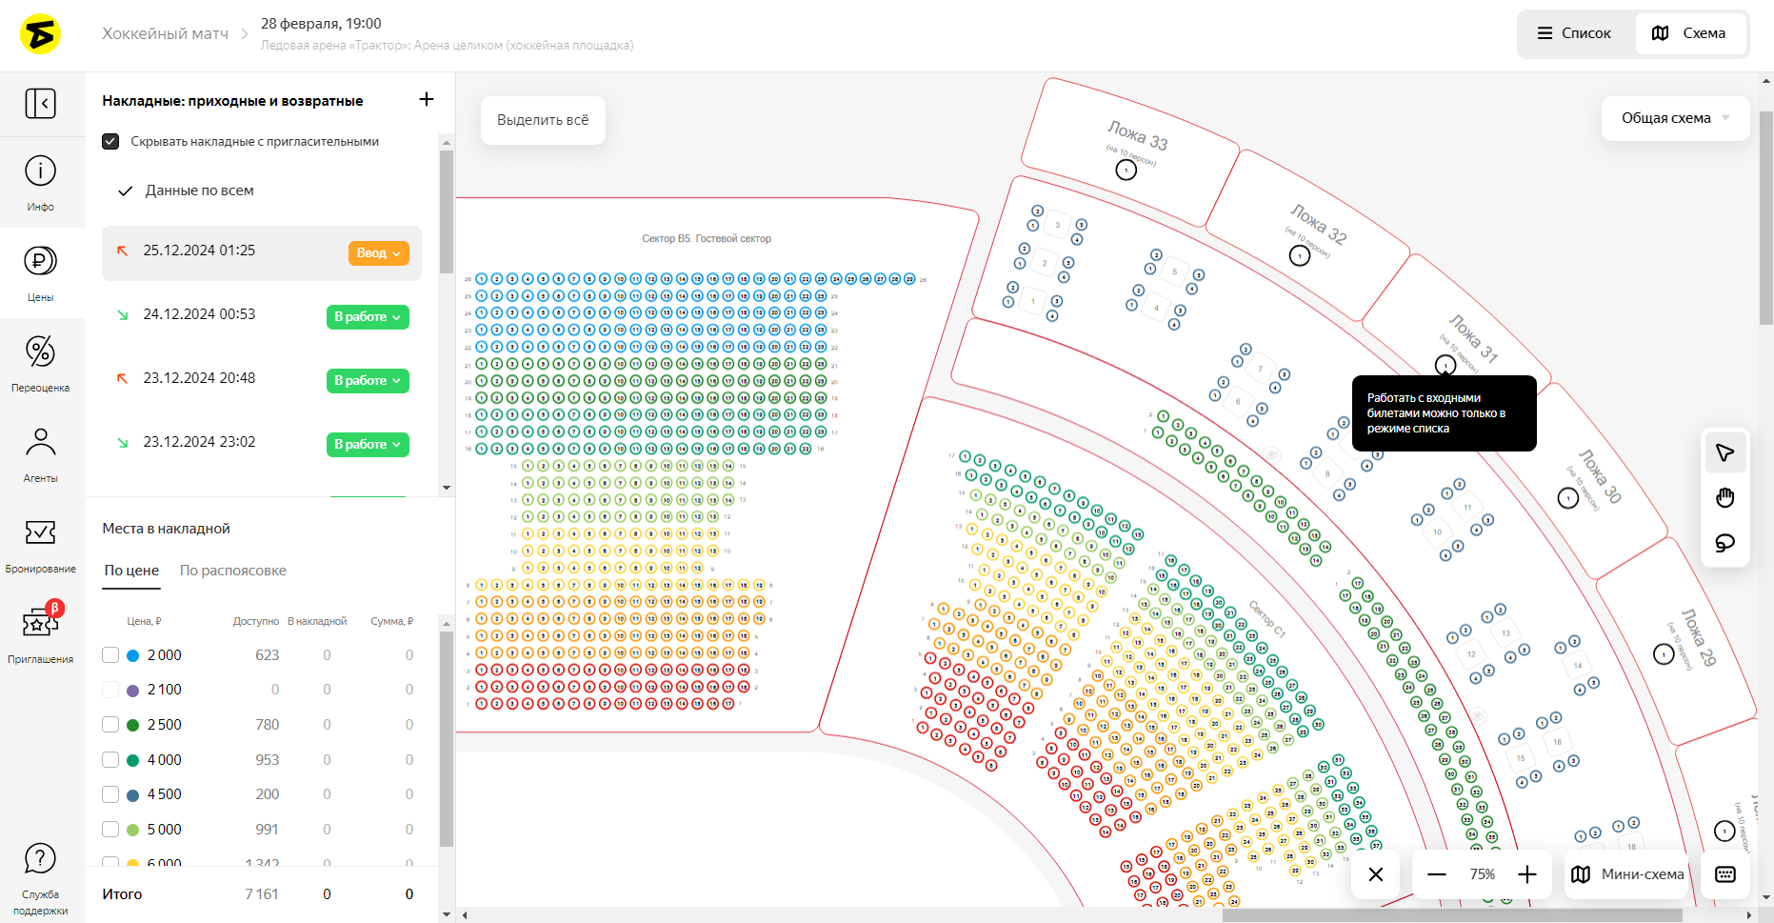Open the Ввод status dropdown
Viewport: 1774px width, 923px height.
click(x=379, y=252)
